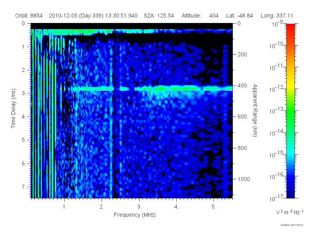This screenshot has width=310, height=233.
Task: Click the 'Time Delay (ms)' axis label
Action: tap(14, 108)
